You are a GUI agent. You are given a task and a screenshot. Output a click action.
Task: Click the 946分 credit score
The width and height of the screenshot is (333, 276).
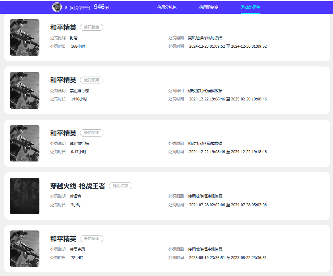(102, 7)
